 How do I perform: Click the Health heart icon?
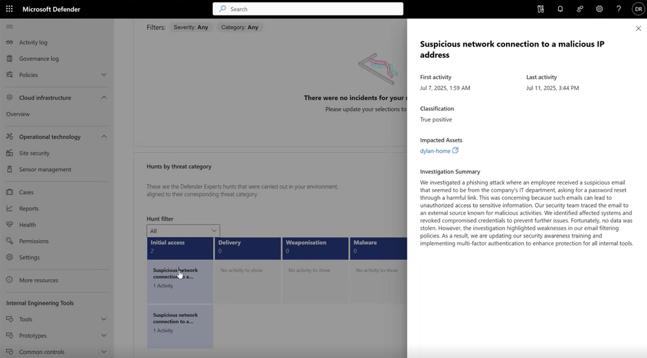tap(10, 225)
